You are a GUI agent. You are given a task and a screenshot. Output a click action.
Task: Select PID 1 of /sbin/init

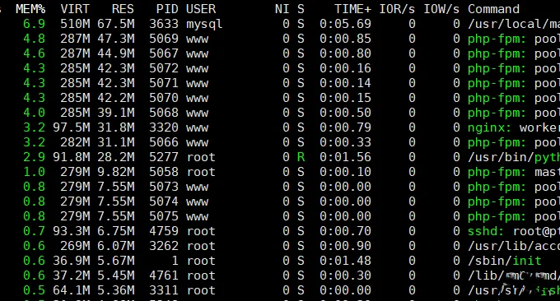pos(175,261)
